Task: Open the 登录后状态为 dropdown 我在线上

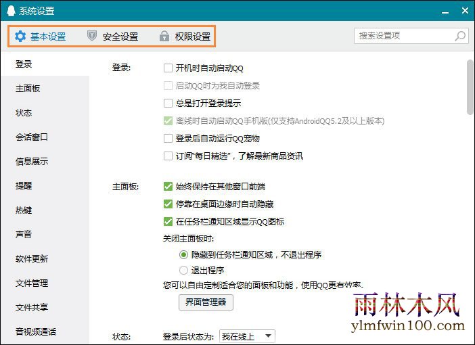Action: (247, 336)
